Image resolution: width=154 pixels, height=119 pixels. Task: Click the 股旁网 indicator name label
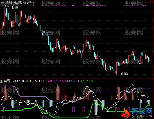coord(5,81)
